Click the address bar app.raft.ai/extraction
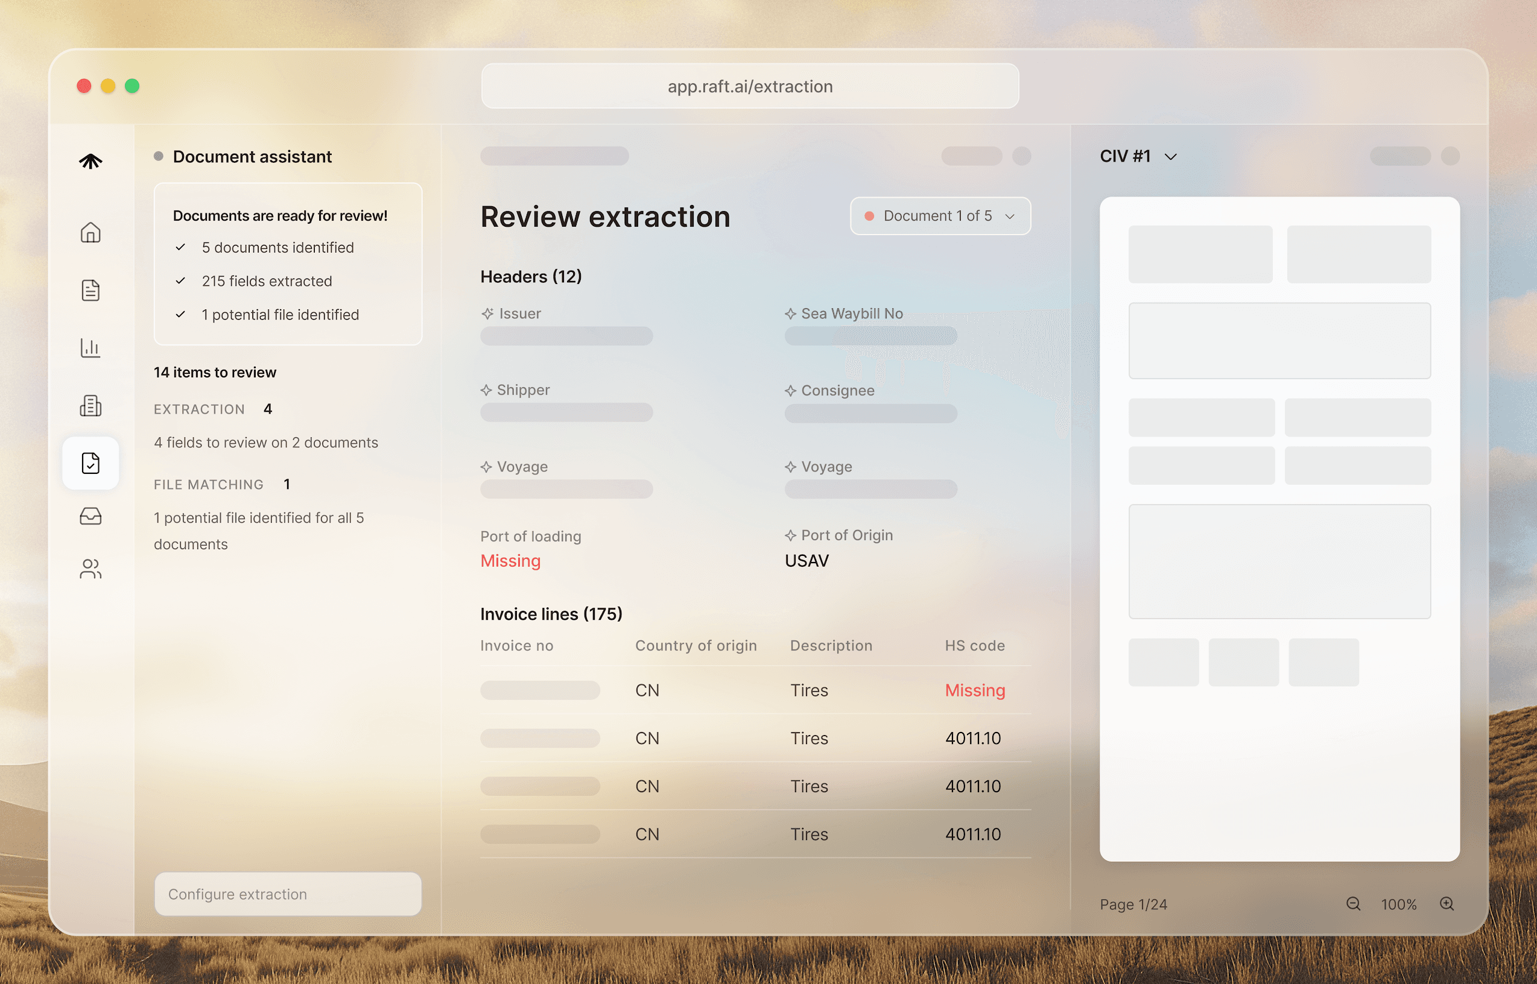 [750, 86]
